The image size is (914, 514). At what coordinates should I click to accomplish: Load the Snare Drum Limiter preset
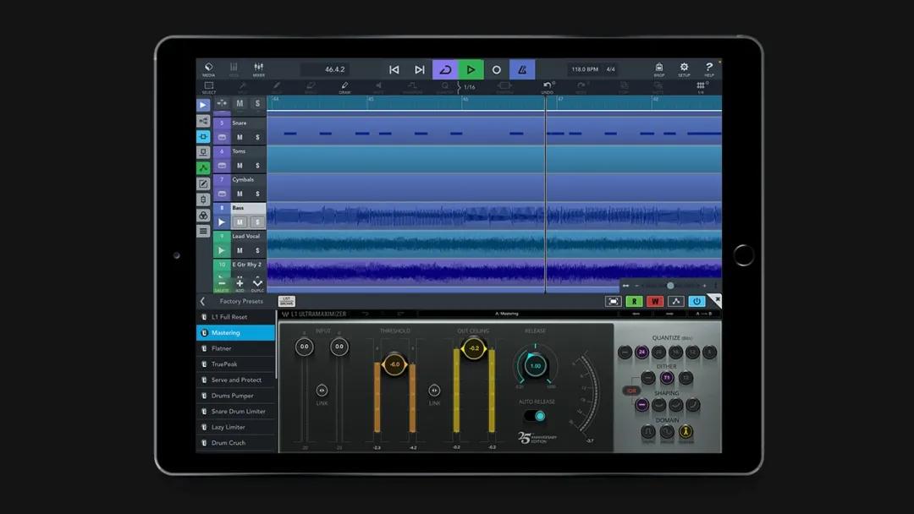pos(236,412)
